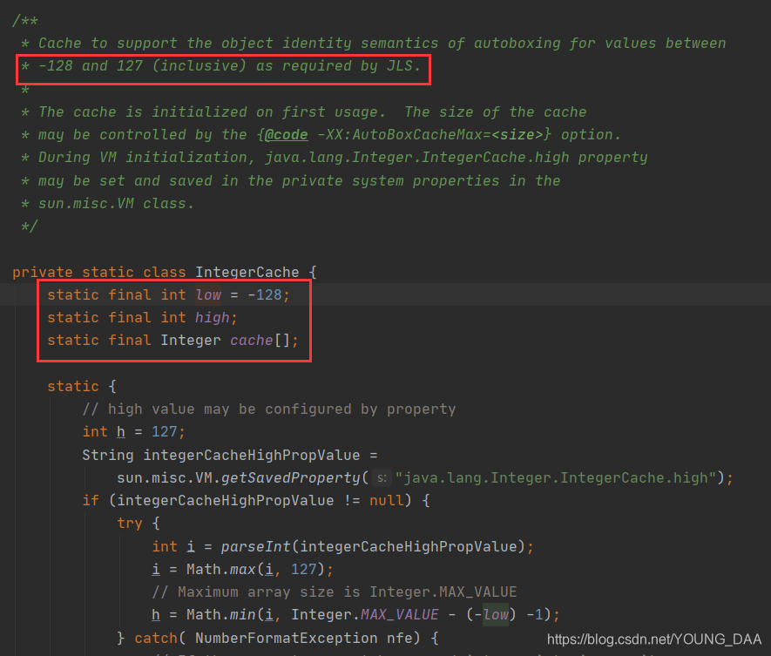Click the IntegerCache class name
This screenshot has width=771, height=656.
[247, 272]
